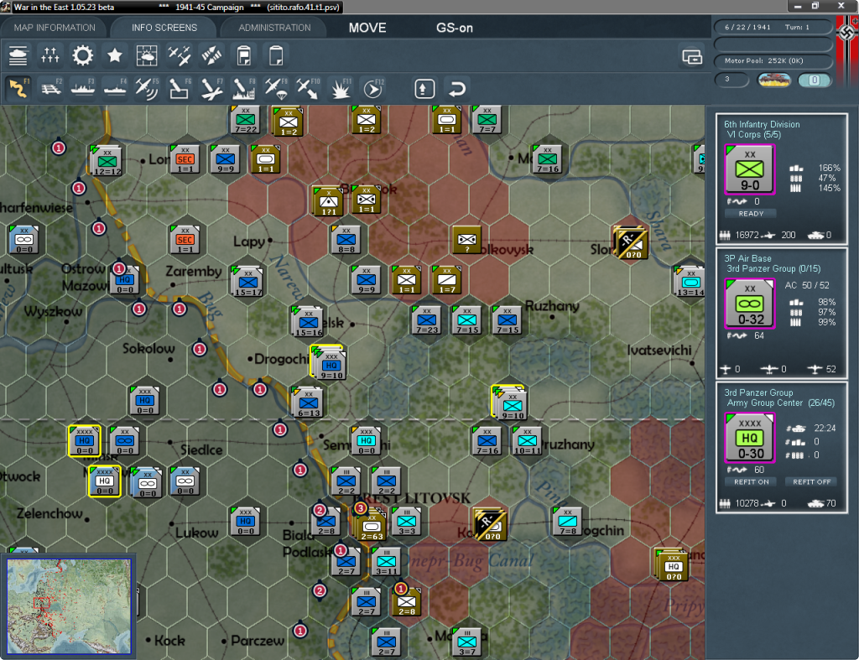Screen dimensions: 859x660
Task: Select the 15=16 unit stack on map
Action: (x=308, y=322)
